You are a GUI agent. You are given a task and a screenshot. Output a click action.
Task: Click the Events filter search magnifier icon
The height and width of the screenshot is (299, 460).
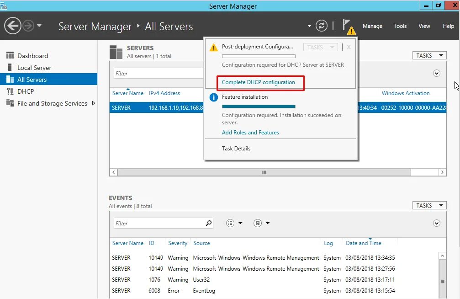[x=209, y=223]
